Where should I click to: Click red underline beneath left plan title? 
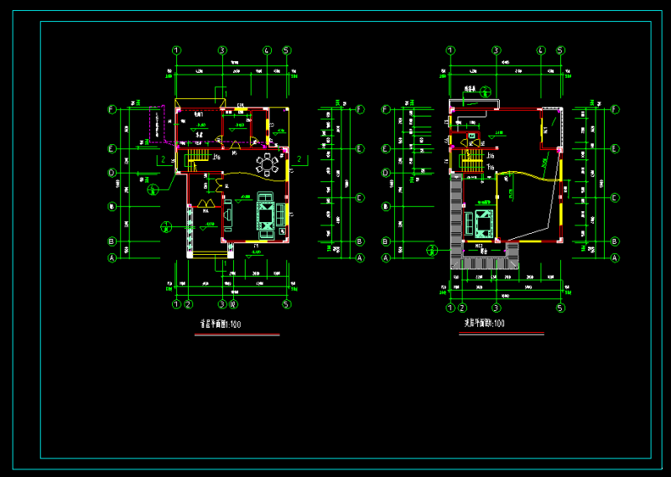[237, 334]
